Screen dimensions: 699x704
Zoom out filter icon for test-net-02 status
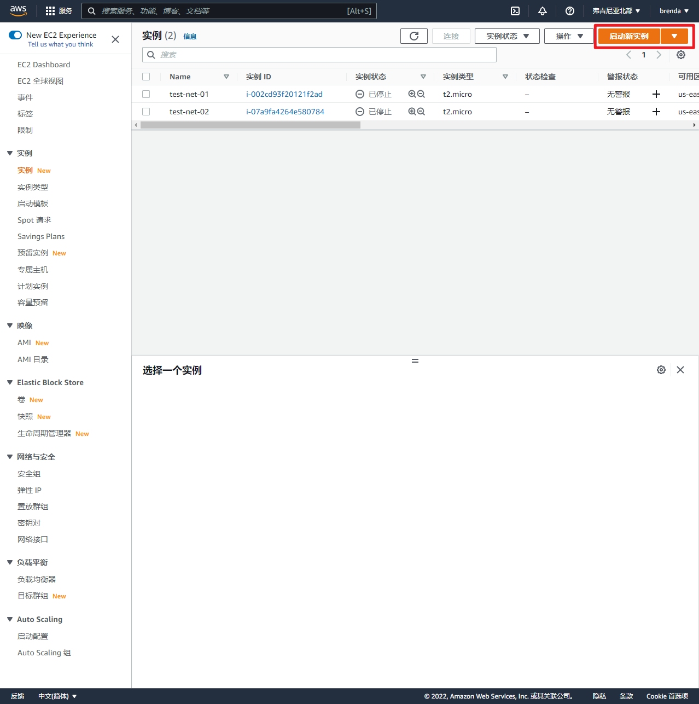[x=421, y=112]
